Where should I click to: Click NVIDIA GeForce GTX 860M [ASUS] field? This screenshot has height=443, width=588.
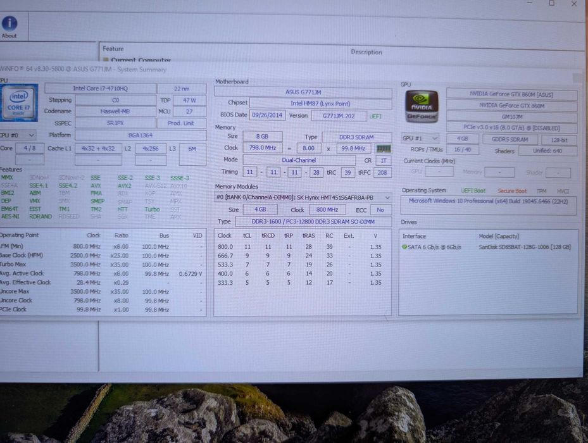(x=511, y=94)
